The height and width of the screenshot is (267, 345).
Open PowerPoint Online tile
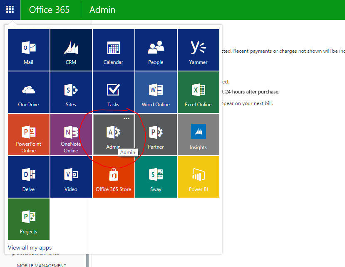(29, 135)
